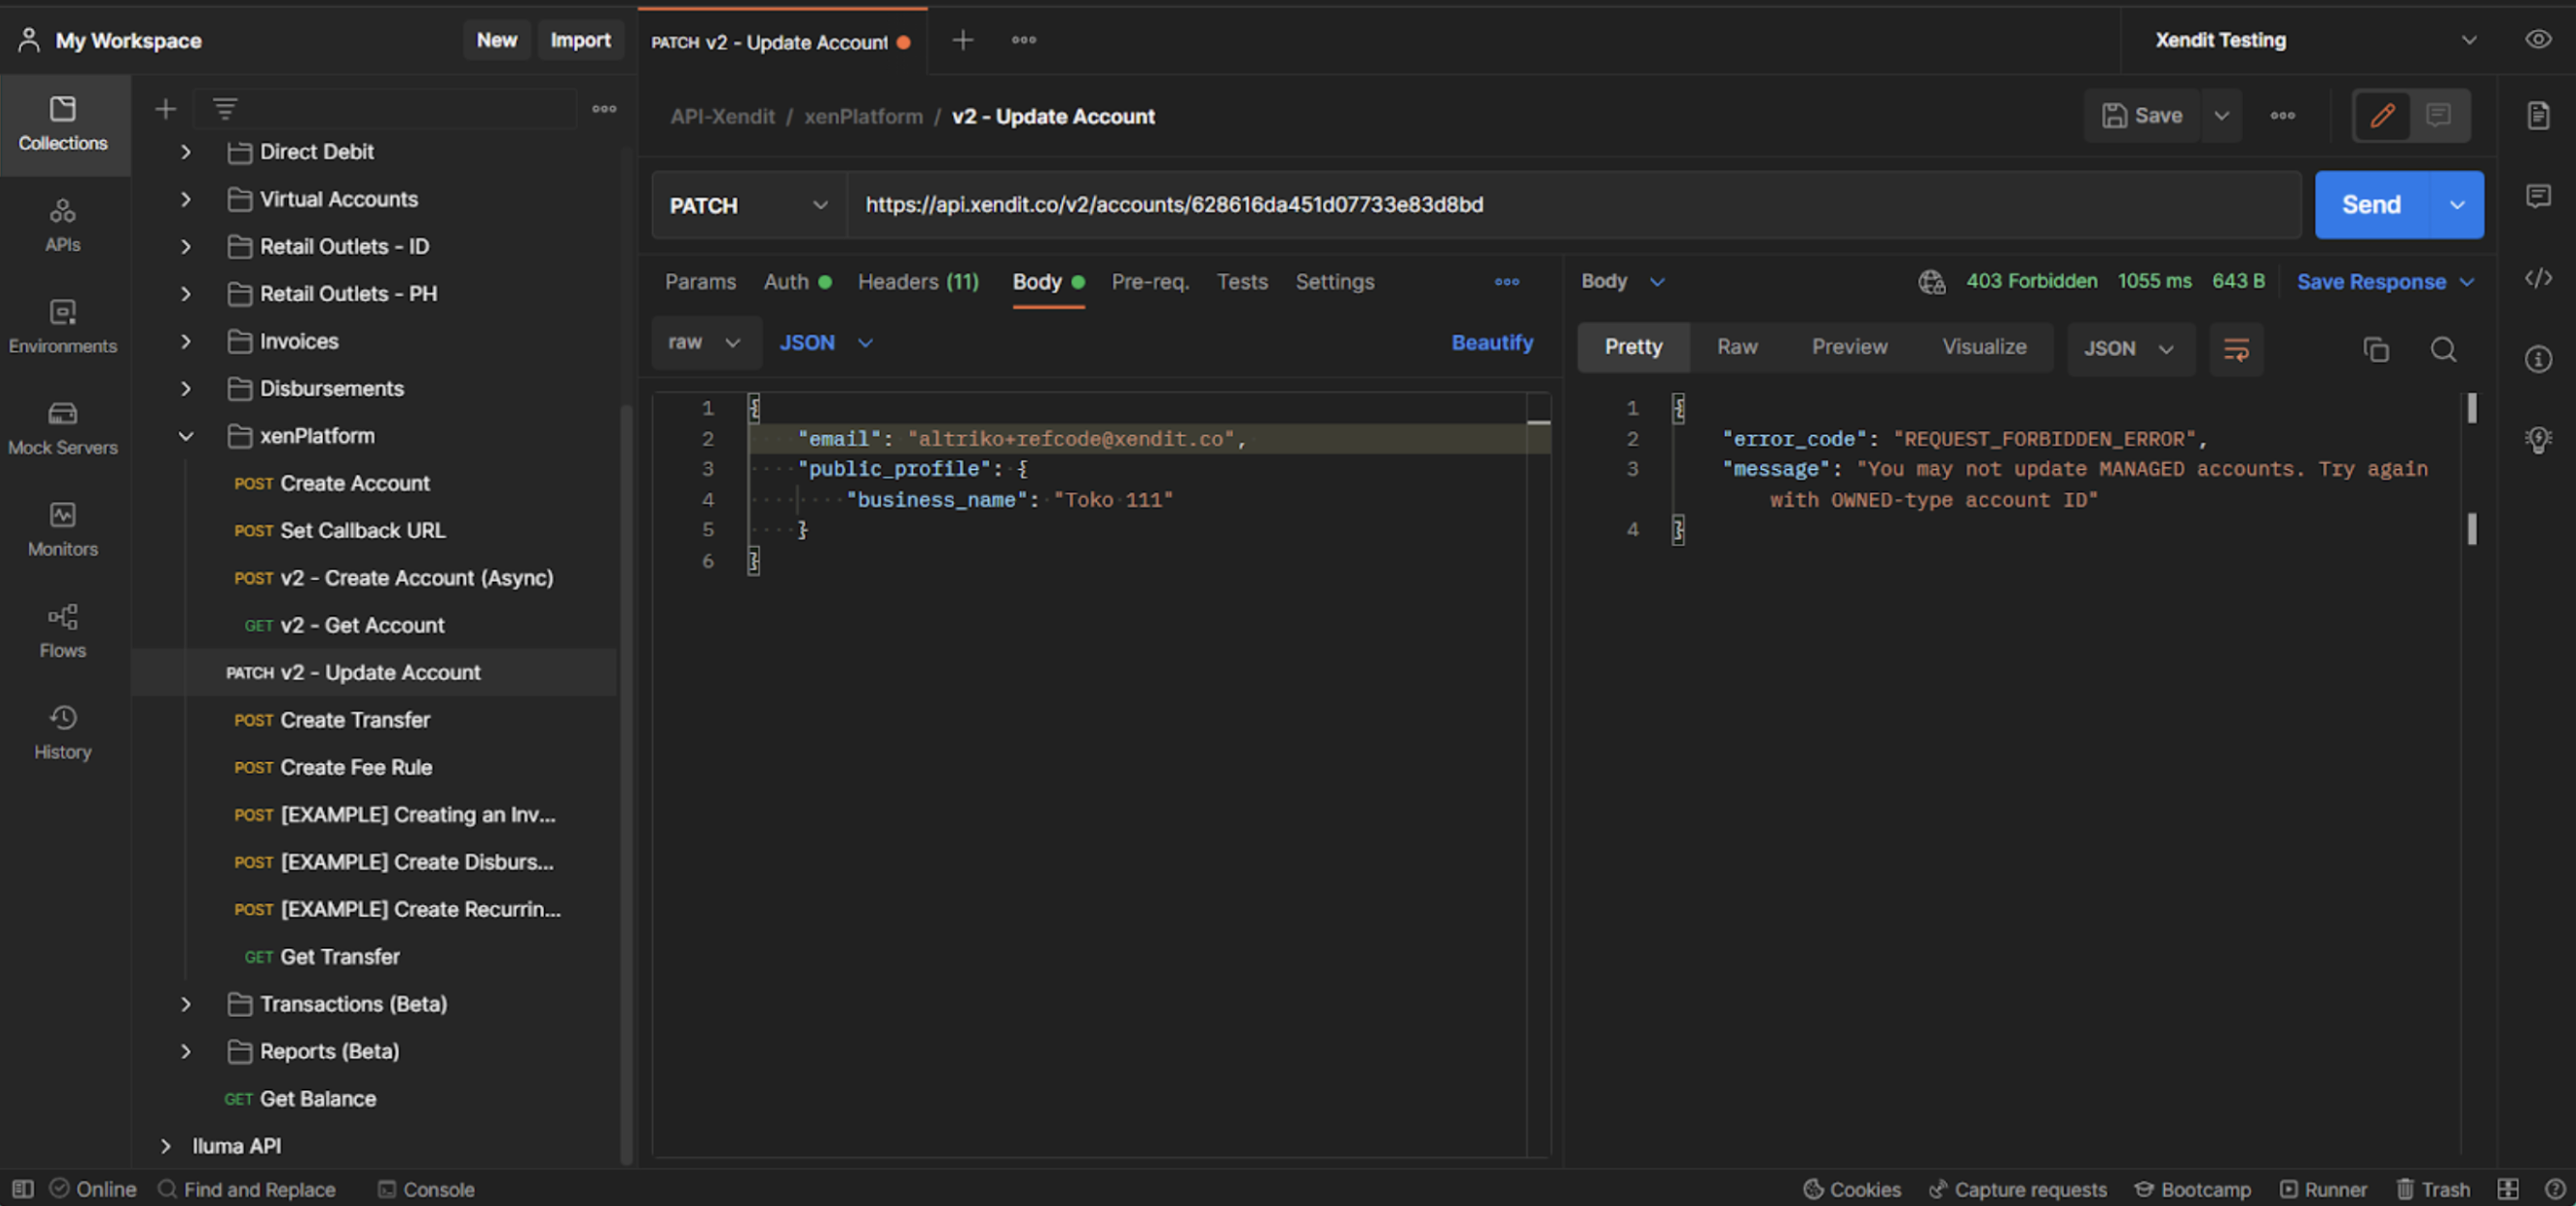
Task: Open the PATCH method dropdown
Action: [x=749, y=205]
